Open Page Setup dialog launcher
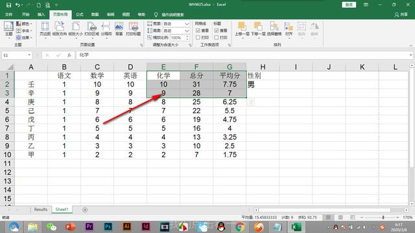This screenshot has width=415, height=233. [x=141, y=45]
